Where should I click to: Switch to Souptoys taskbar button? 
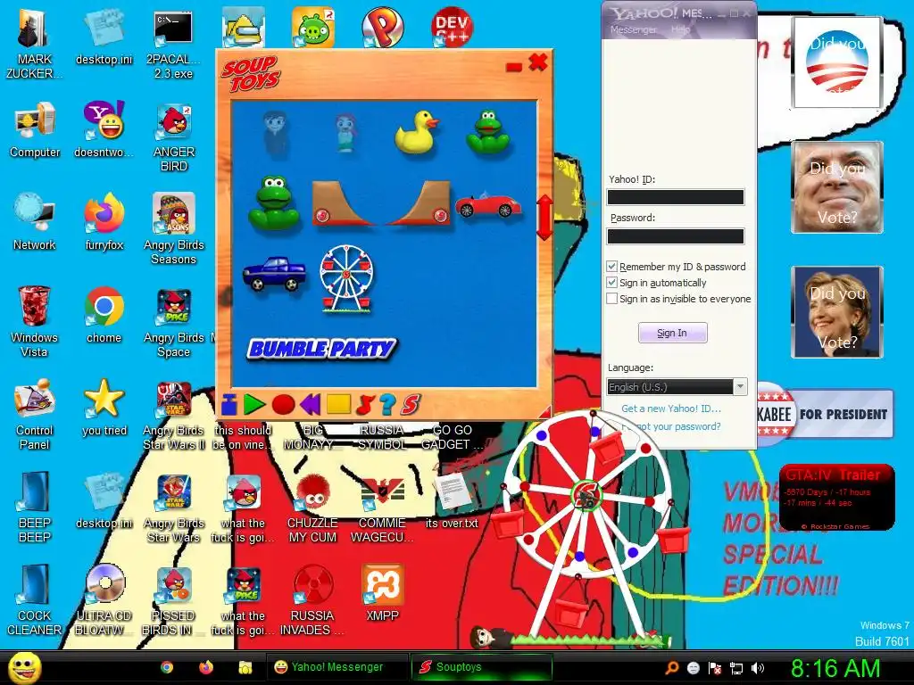click(481, 667)
